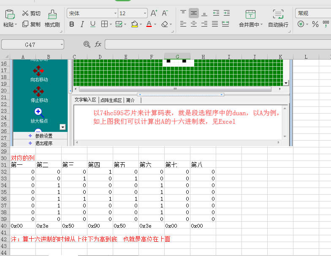This screenshot has height=256, width=331.
Task: Click the decrease font size icon
Action: 165,13
